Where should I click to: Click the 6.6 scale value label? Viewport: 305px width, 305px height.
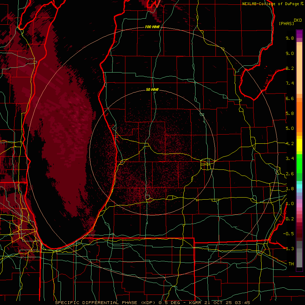tap(290, 98)
